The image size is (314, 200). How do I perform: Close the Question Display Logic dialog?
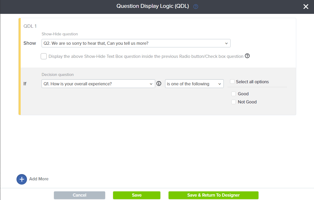[306, 7]
